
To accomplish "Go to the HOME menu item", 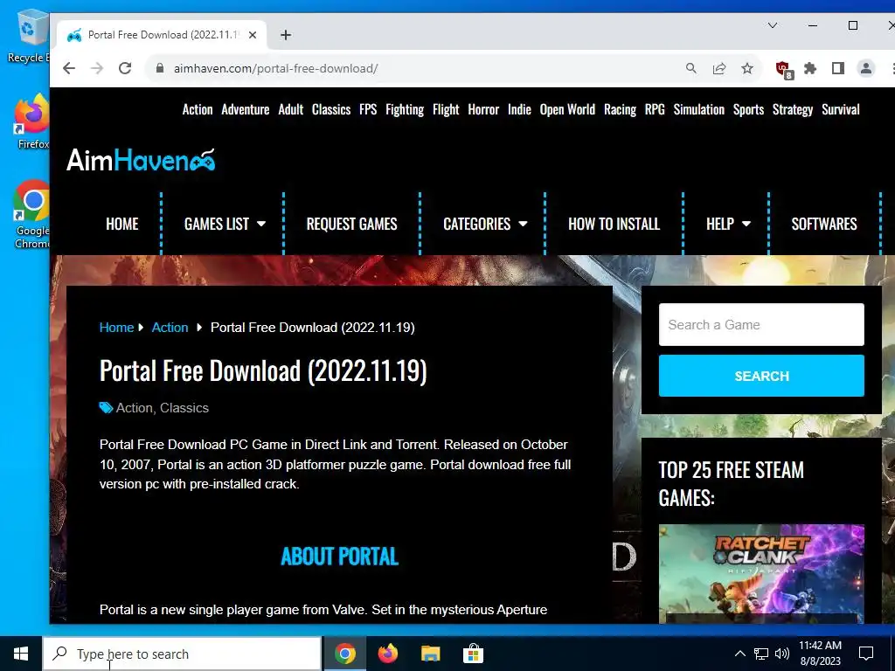I will (122, 224).
